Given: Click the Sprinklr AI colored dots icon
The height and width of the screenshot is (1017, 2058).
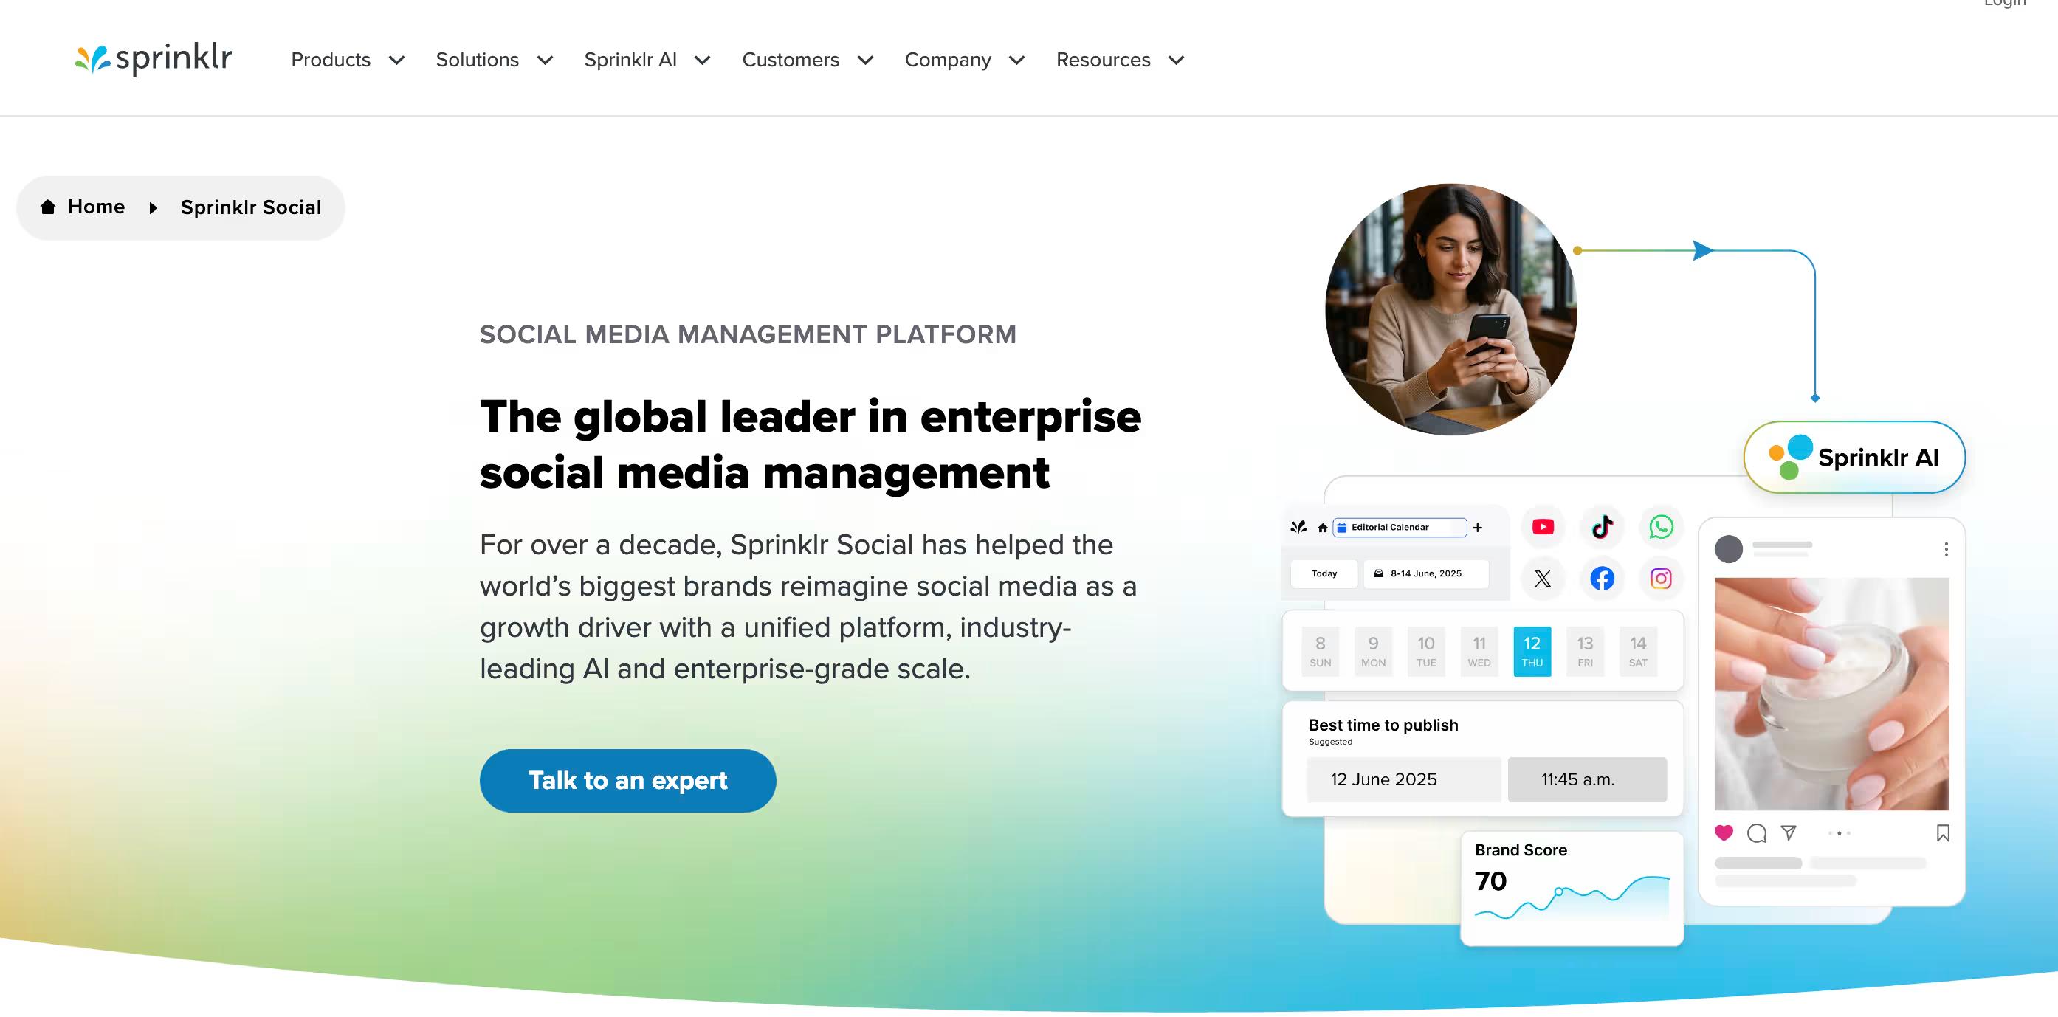Looking at the screenshot, I should (x=1790, y=457).
